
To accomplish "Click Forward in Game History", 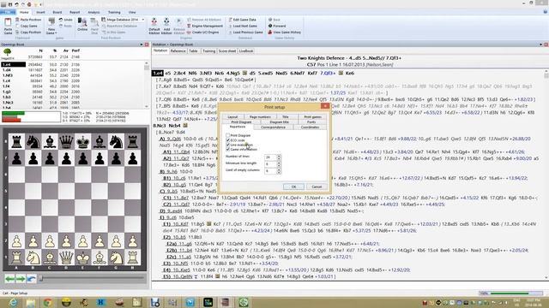I will tap(277, 26).
